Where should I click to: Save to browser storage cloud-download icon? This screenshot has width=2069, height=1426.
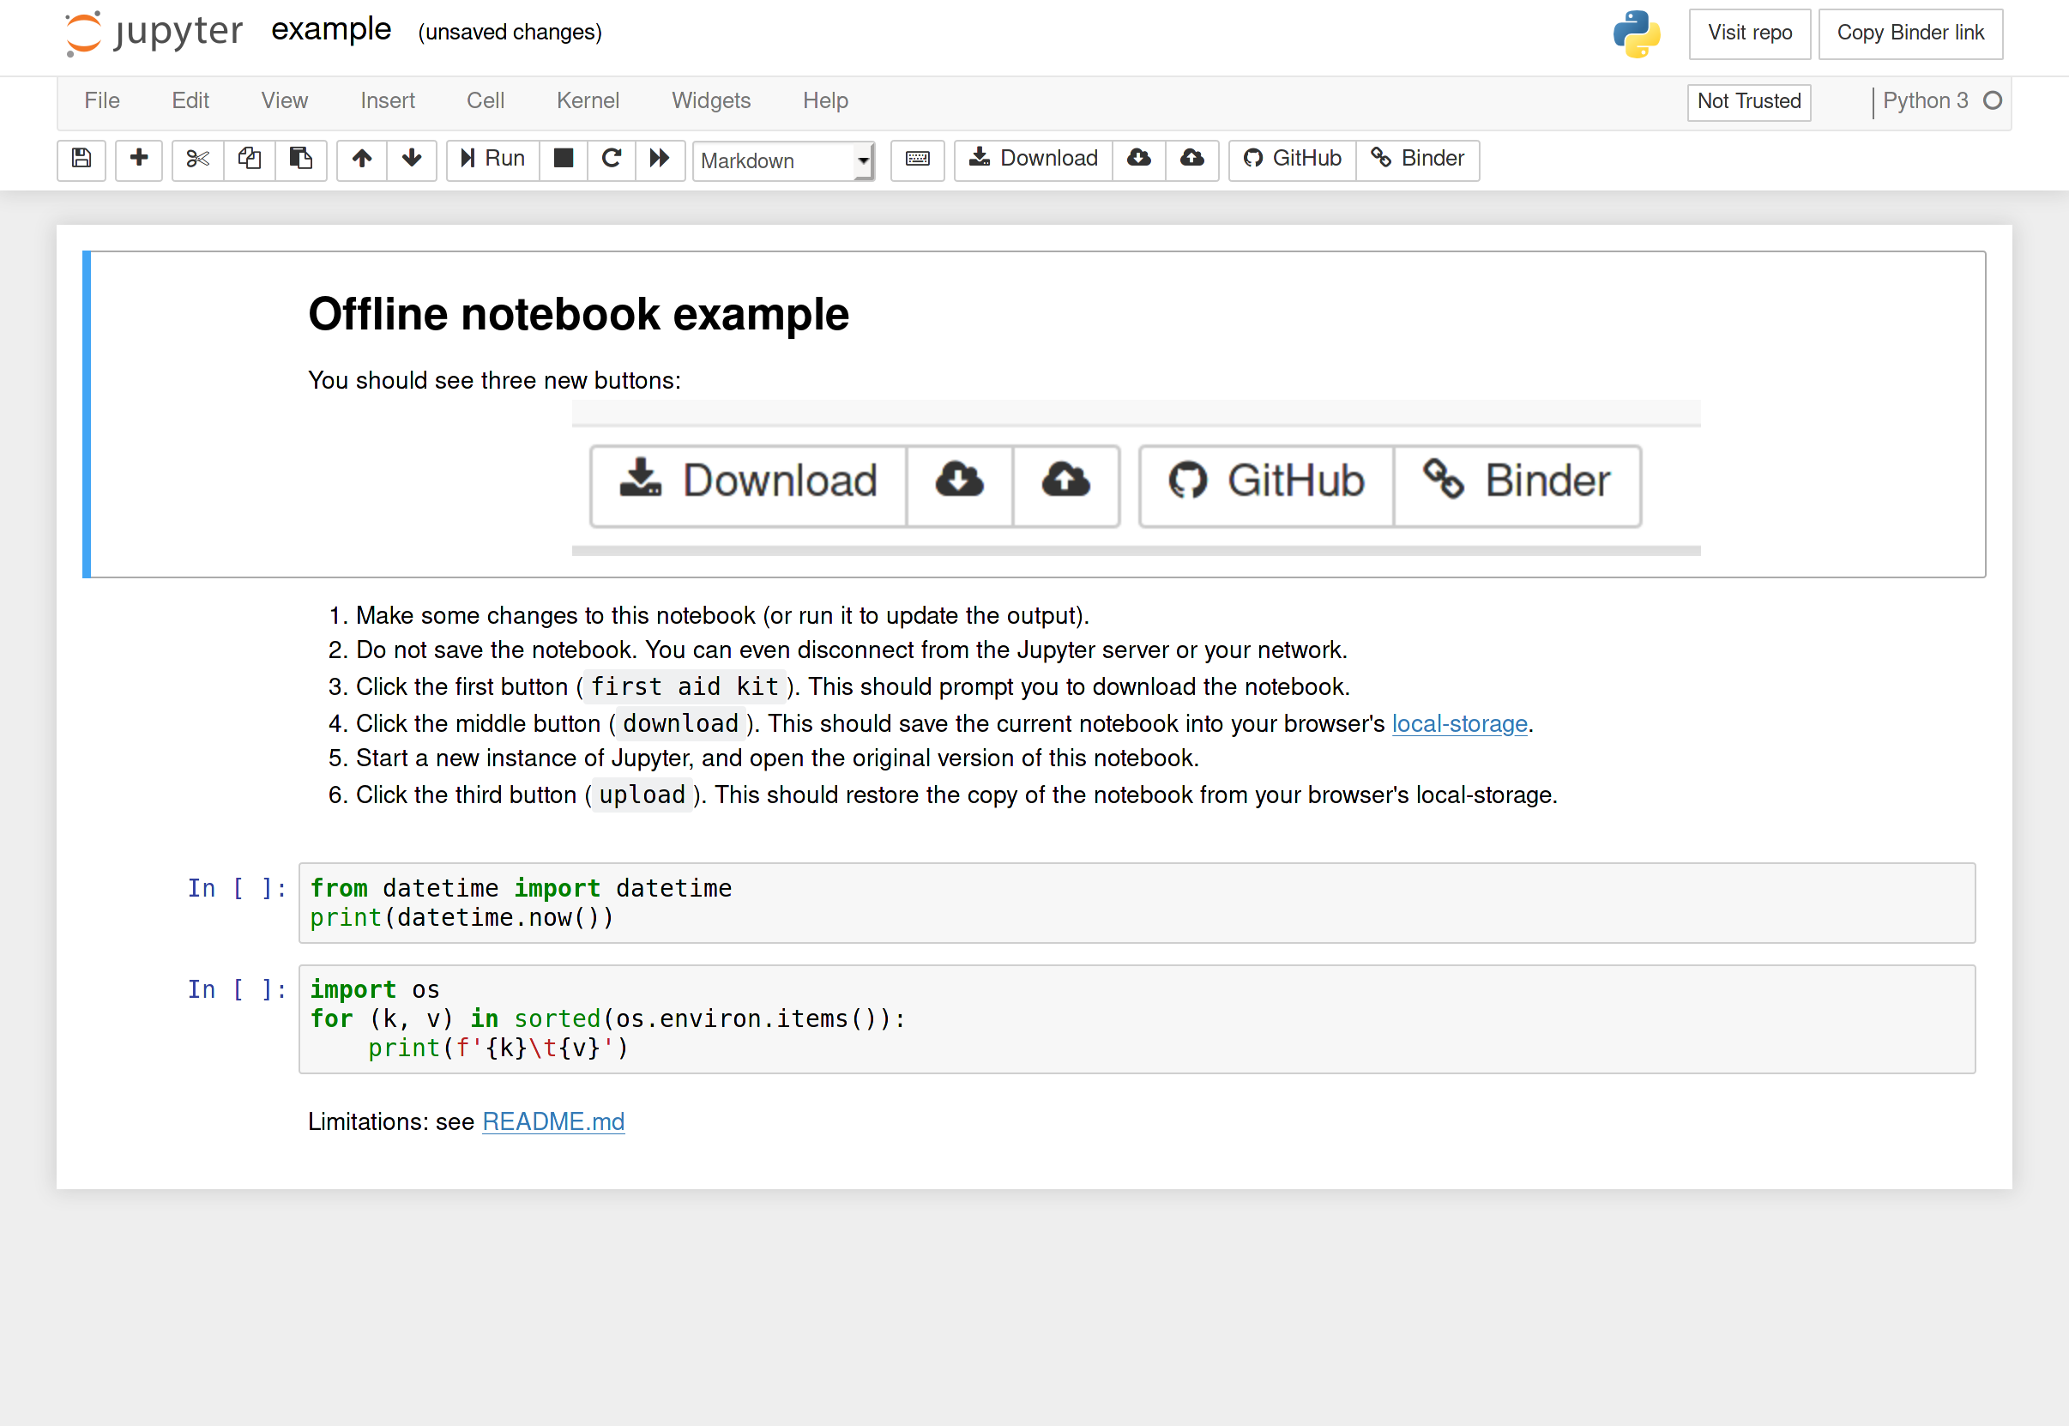[1139, 159]
